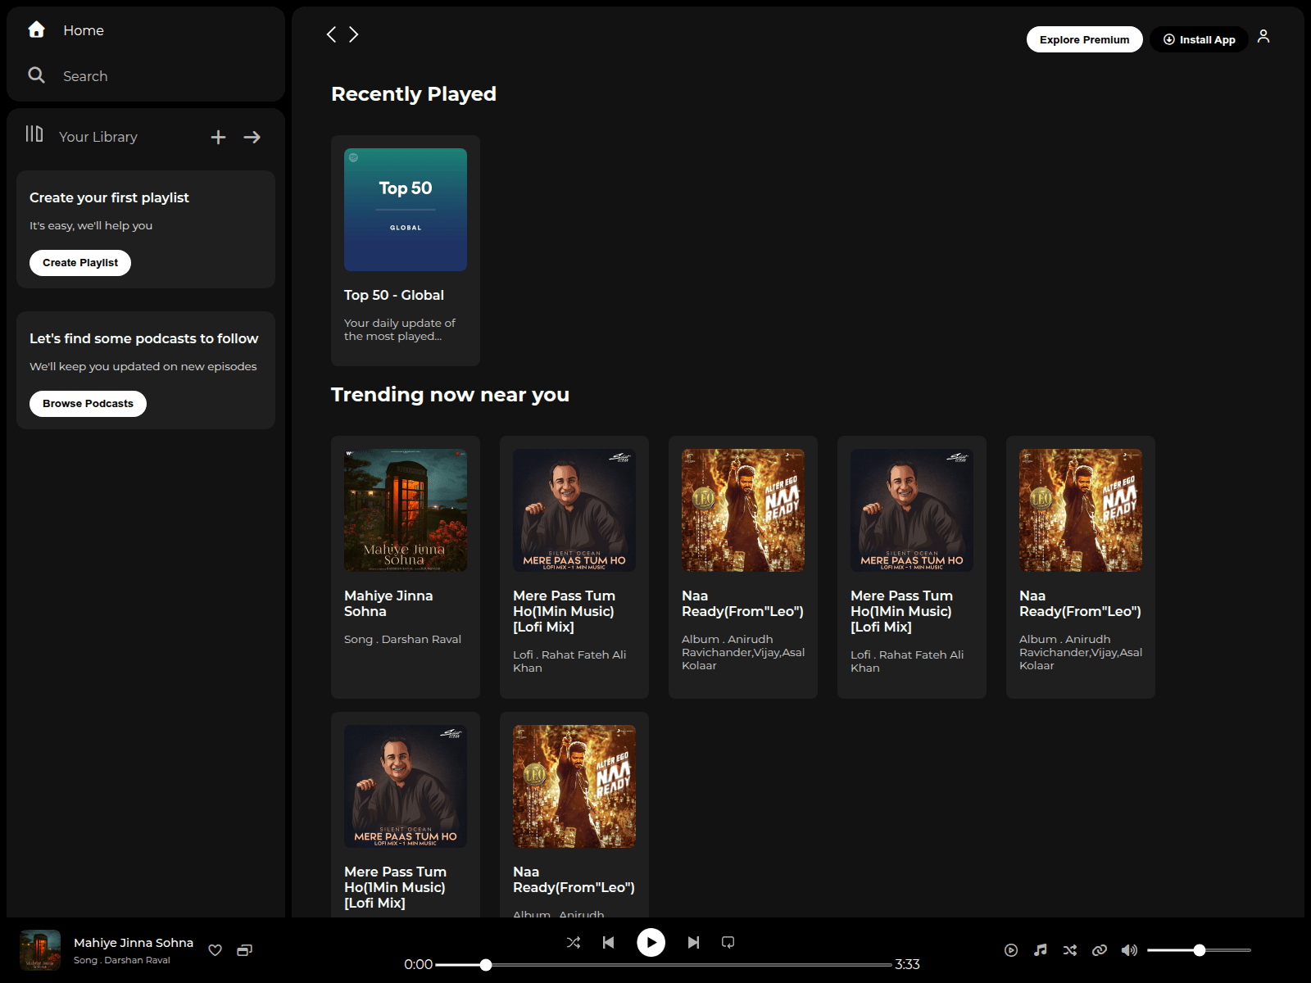Image resolution: width=1311 pixels, height=983 pixels.
Task: Open Search via the magnifier icon
Action: [36, 75]
